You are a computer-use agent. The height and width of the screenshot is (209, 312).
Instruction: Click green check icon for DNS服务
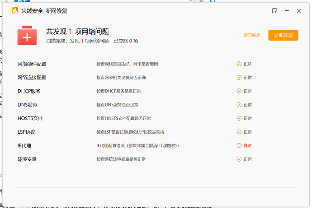(x=239, y=105)
